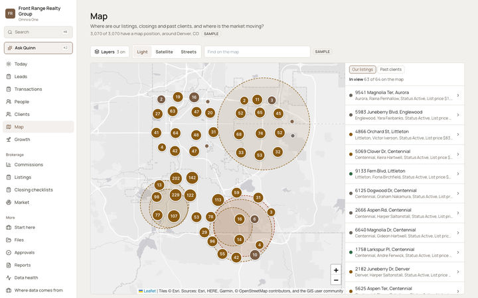Viewport: 478px width, 298px height.
Task: Click the 122 cluster marker
Action: [190, 195]
